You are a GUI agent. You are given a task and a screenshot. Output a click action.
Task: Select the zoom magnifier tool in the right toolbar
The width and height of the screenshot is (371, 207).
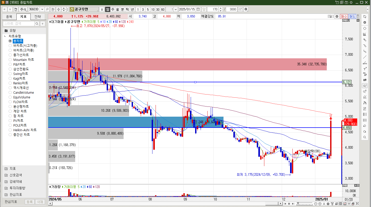pyautogui.click(x=365, y=86)
